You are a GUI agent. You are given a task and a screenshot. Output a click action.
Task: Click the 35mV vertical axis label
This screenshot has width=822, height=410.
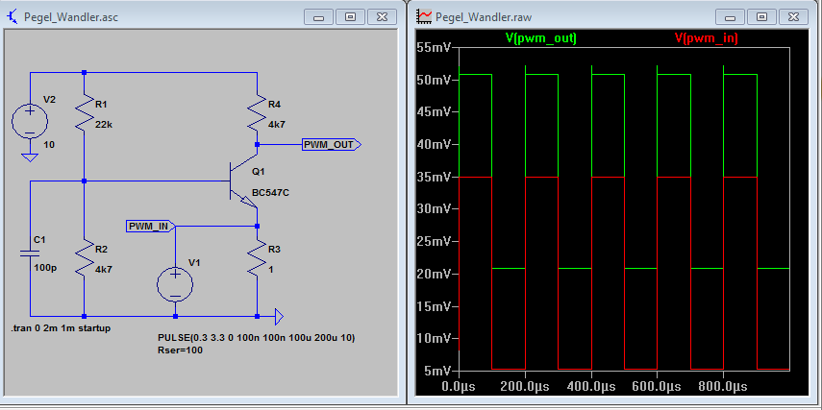pyautogui.click(x=433, y=177)
